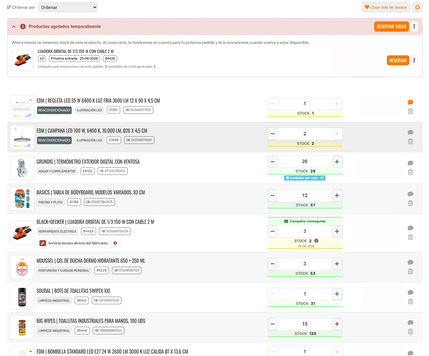Click ILUMINACIÓN LED tag on Campana LED
429x356 pixels.
click(x=89, y=140)
